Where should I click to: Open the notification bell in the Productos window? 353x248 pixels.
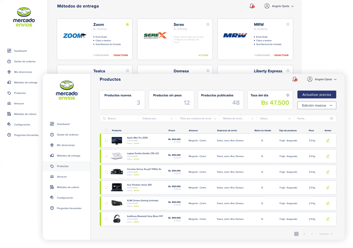(295, 79)
